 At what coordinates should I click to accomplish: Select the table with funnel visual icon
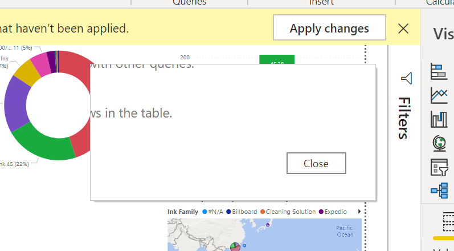[x=439, y=167]
